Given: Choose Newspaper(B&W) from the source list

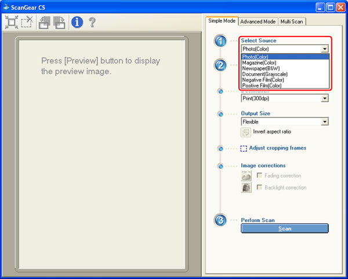Looking at the screenshot, I should [x=285, y=69].
